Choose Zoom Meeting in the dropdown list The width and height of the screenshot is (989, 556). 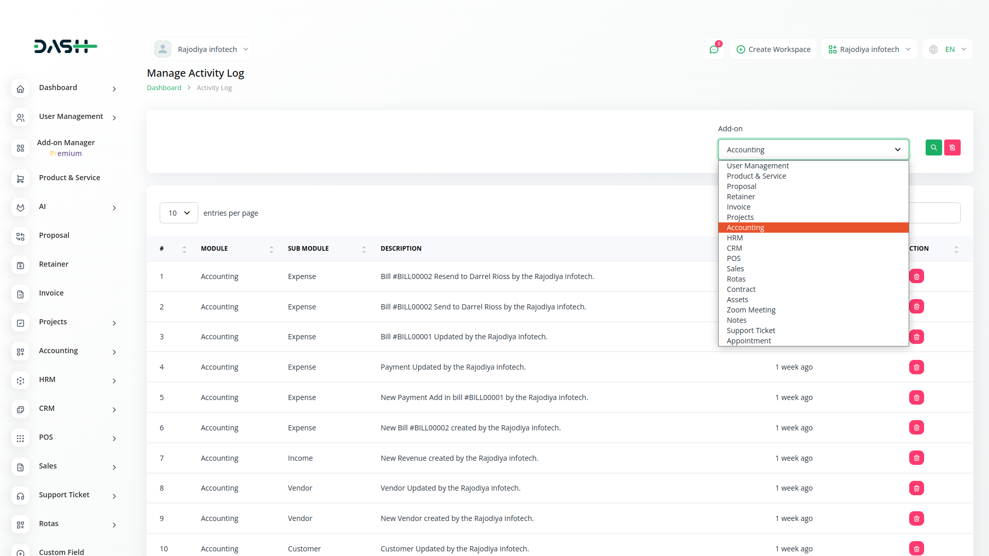(x=751, y=310)
